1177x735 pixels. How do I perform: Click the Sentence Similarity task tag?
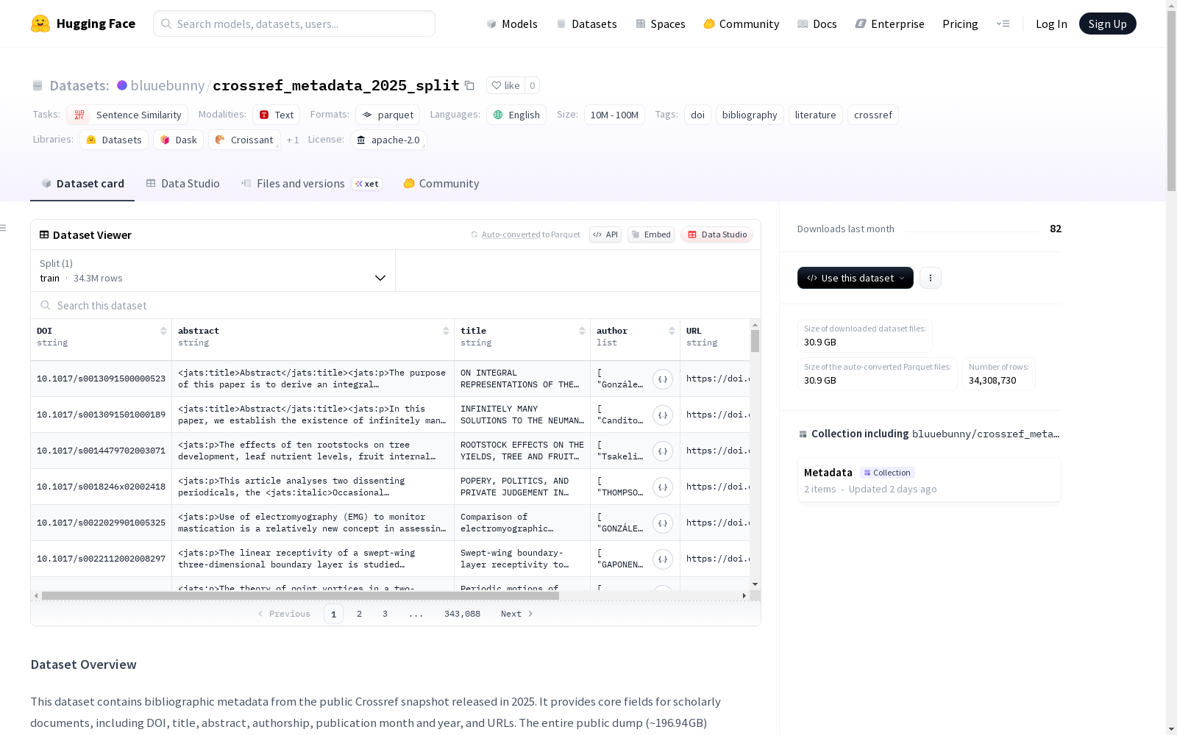coord(127,115)
